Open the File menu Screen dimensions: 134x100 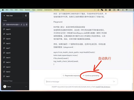click(11, 10)
